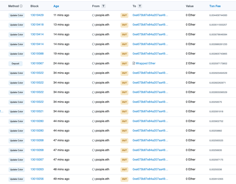Click the contract document icon beside Wrapped Ether

(134, 63)
